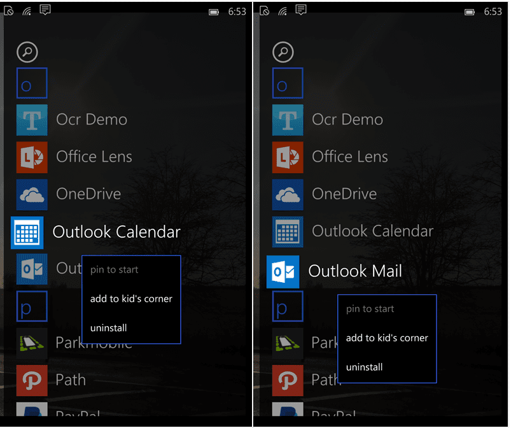The width and height of the screenshot is (511, 428).
Task: Choose 'pin to start' in right screen context menu
Action: (x=370, y=309)
